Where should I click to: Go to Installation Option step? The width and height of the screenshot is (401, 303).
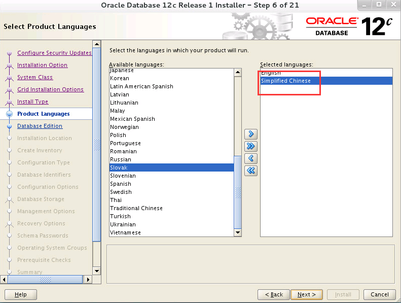[42, 65]
